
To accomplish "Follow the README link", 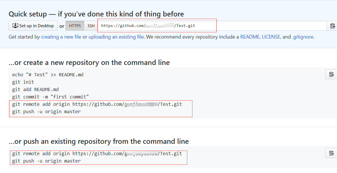I will (x=250, y=37).
